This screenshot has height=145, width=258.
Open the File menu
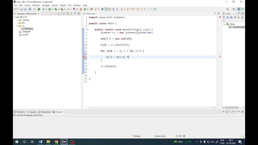coord(15,5)
